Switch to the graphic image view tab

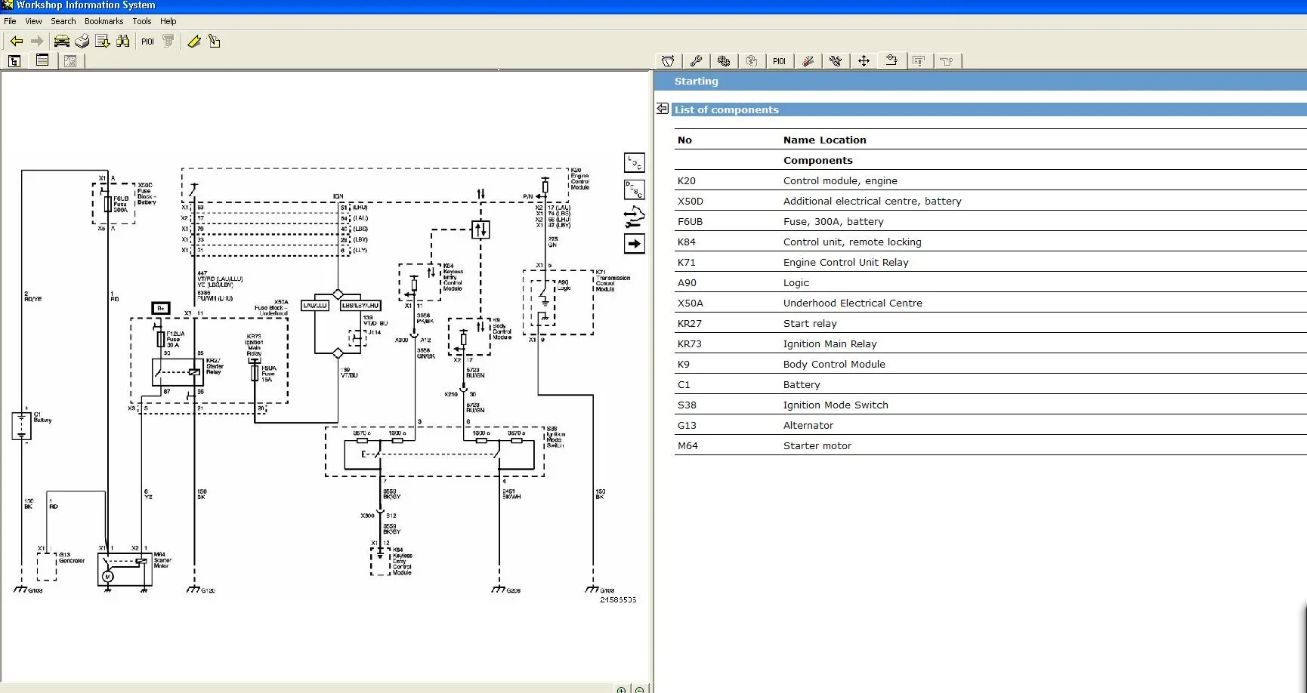tap(70, 61)
